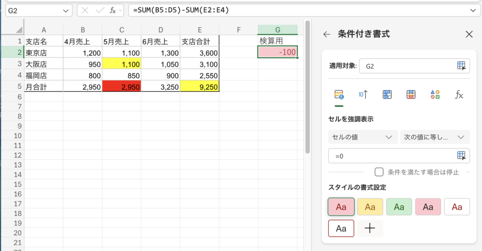Viewport: 482px width, 251px height.
Task: Select the Highlight Cells rule type icon
Action: 339,95
